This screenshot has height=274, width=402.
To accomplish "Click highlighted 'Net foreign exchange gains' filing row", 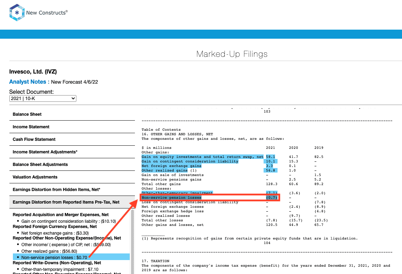I will [171, 166].
